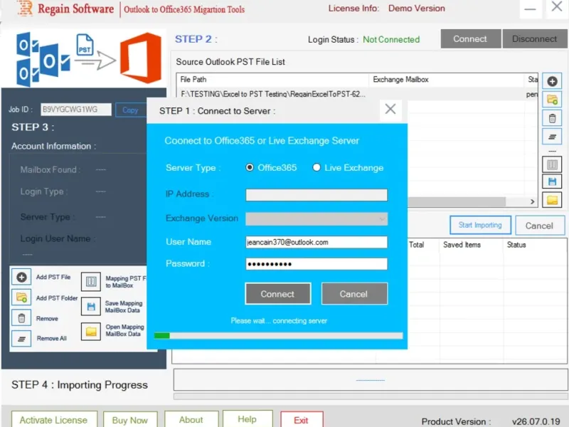The width and height of the screenshot is (569, 427).
Task: Click the Save Mapping floppy icon in right toolbar
Action: tap(552, 181)
